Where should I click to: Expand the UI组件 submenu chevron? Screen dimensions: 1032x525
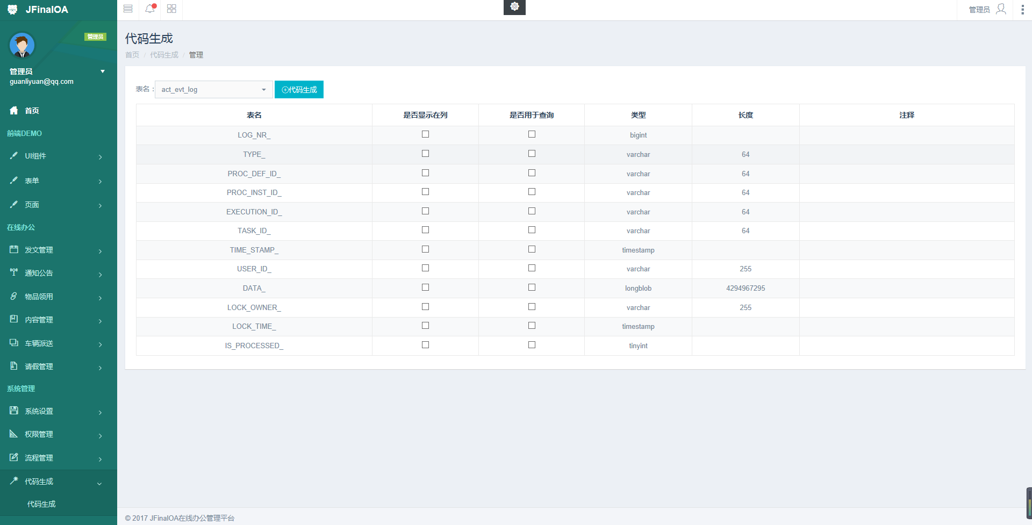tap(101, 157)
